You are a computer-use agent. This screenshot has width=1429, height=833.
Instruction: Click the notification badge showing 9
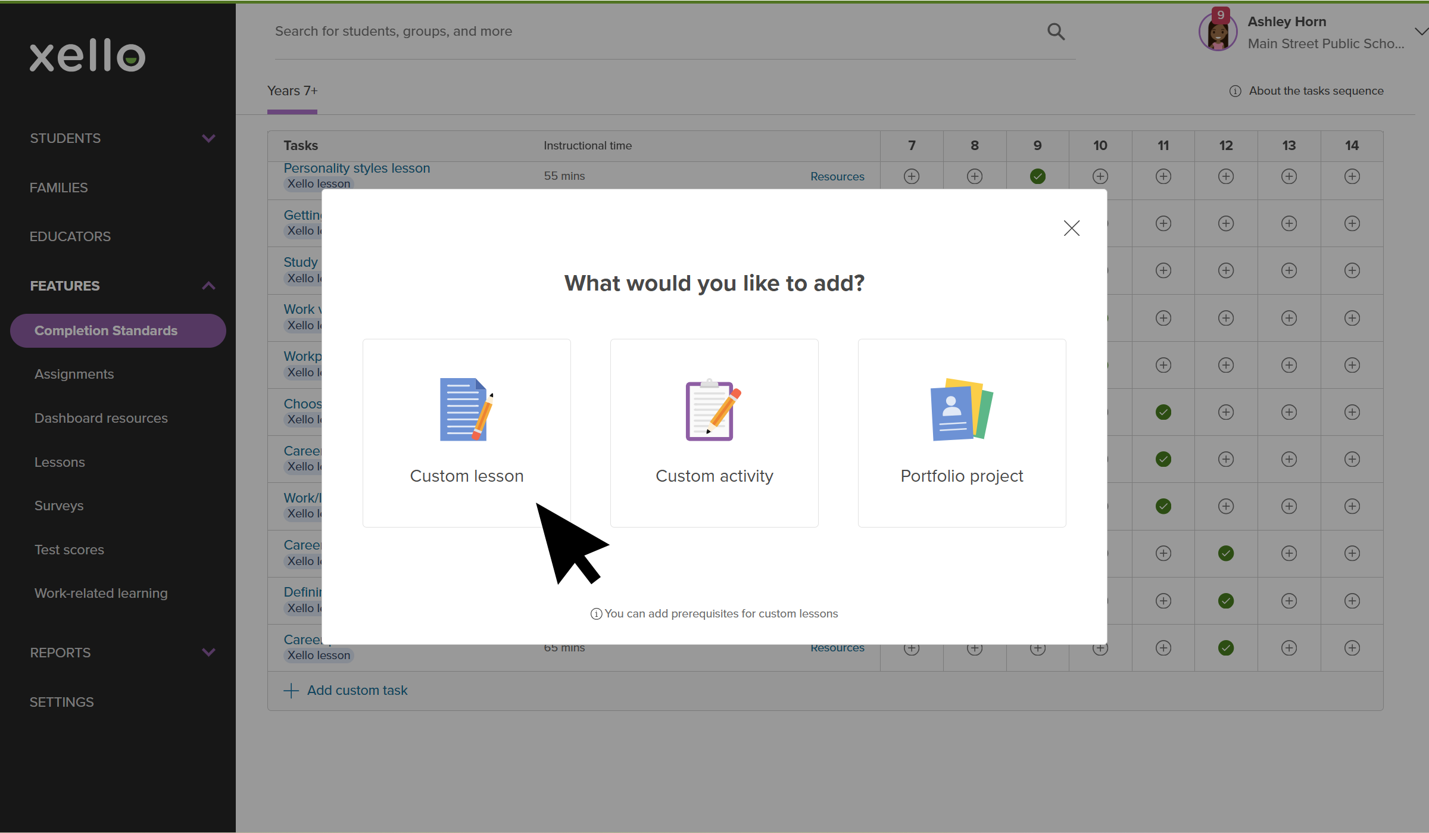click(1221, 15)
